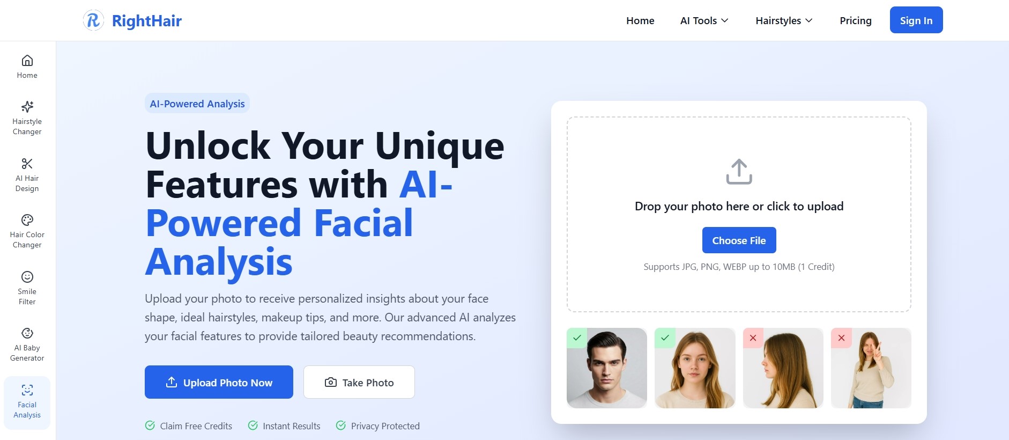Select the male portrait example thumbnail
The height and width of the screenshot is (440, 1009).
[606, 368]
